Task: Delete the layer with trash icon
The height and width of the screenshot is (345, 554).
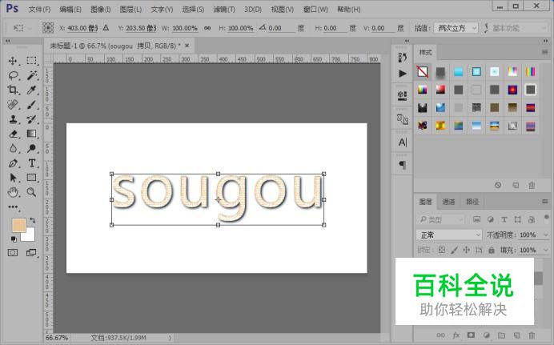Action: pos(532,335)
